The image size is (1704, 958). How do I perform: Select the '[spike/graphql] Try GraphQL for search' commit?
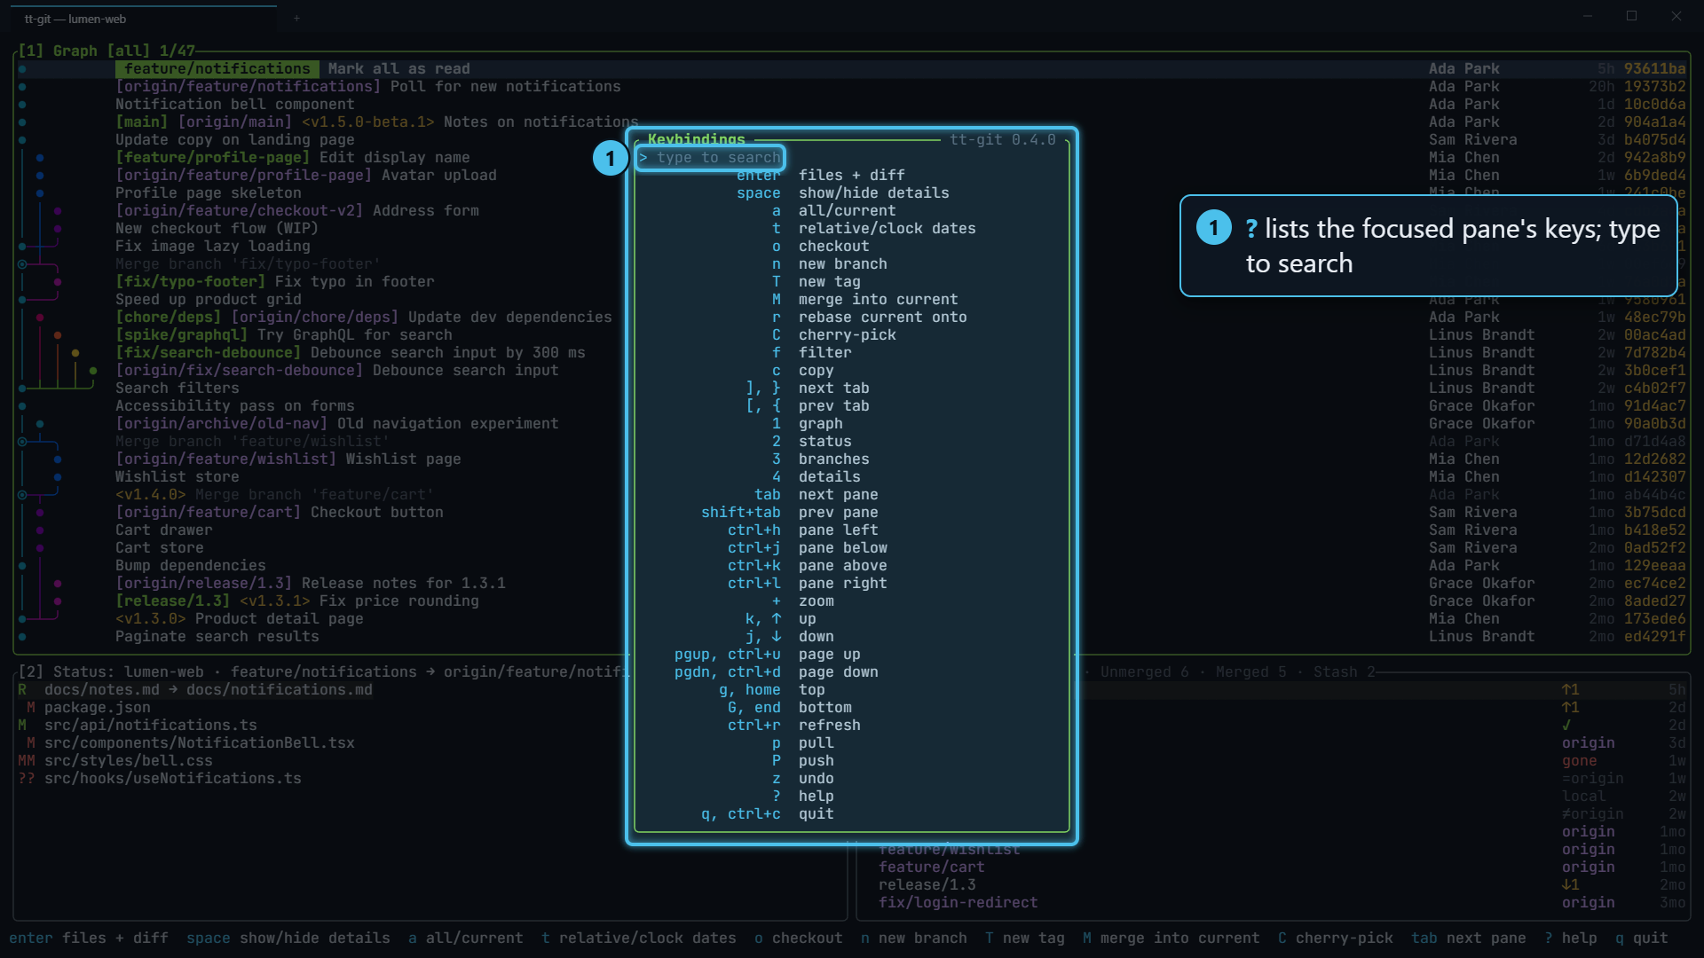284,335
